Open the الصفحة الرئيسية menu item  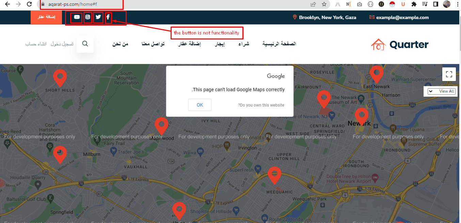coord(279,44)
